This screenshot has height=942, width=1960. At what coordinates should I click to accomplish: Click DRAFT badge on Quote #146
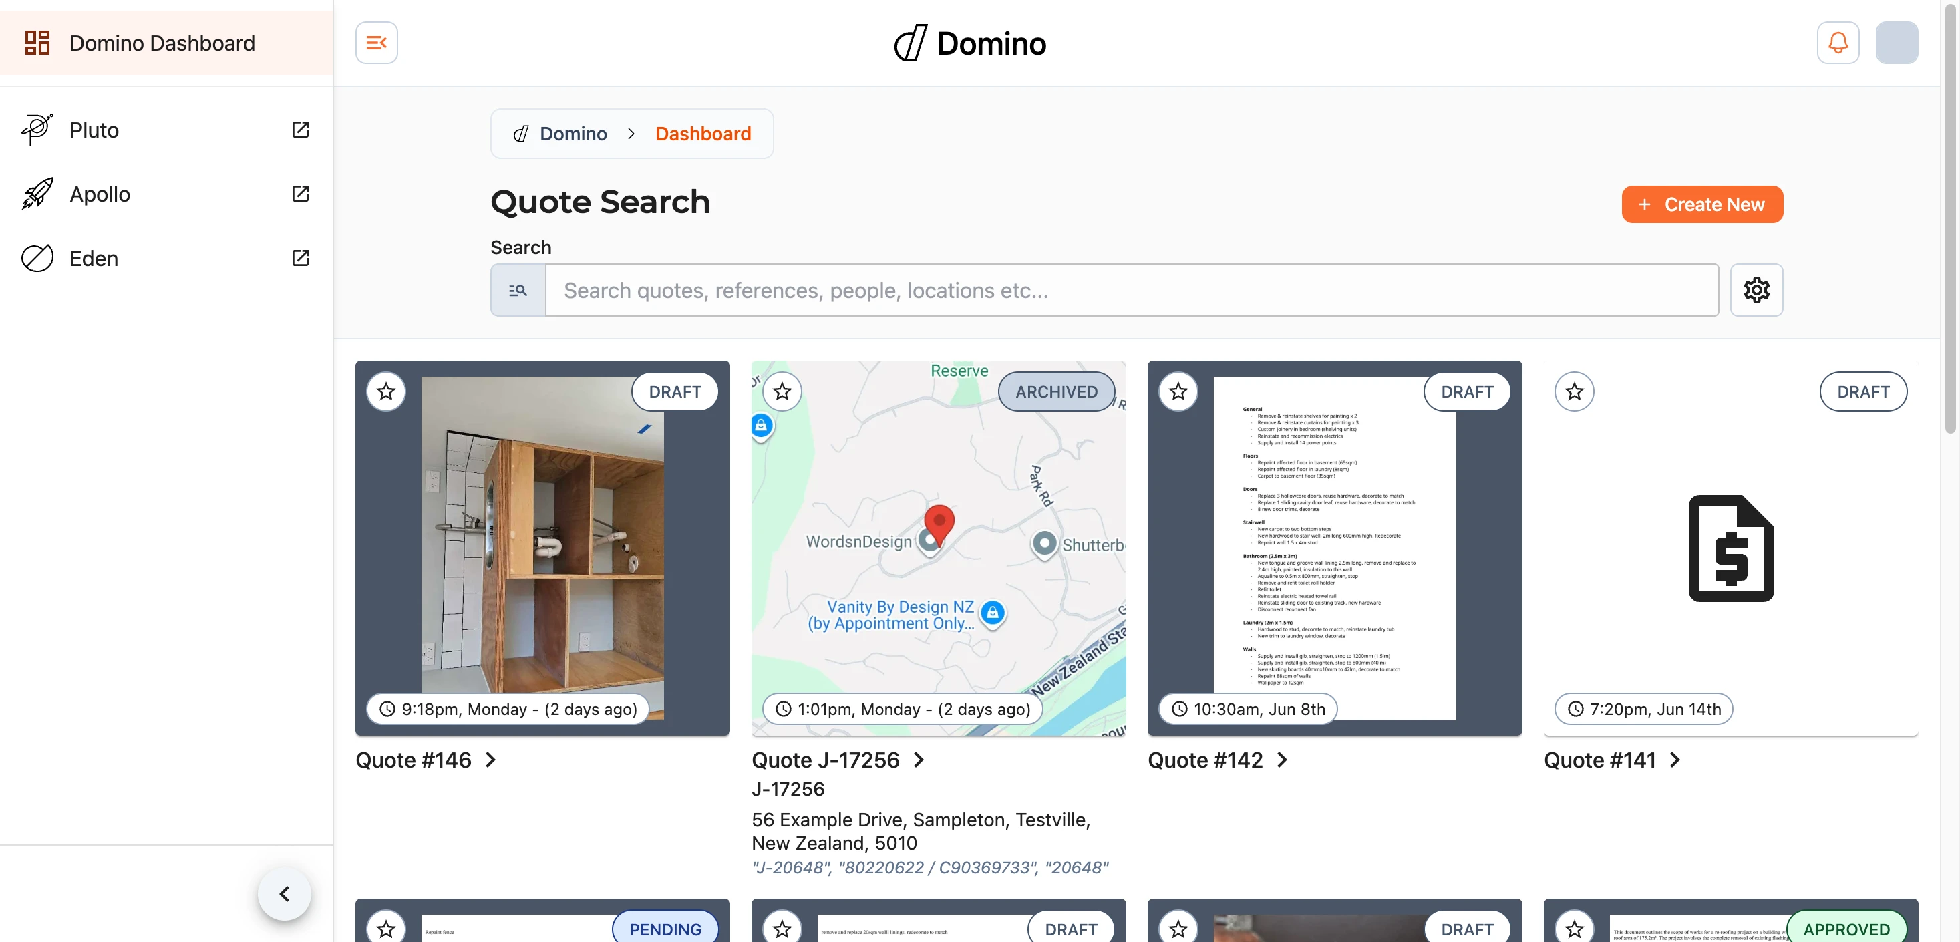(x=675, y=391)
